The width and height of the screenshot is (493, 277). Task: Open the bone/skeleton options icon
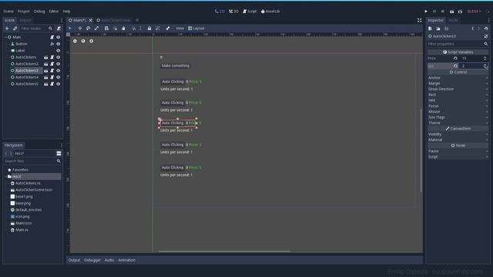click(168, 28)
